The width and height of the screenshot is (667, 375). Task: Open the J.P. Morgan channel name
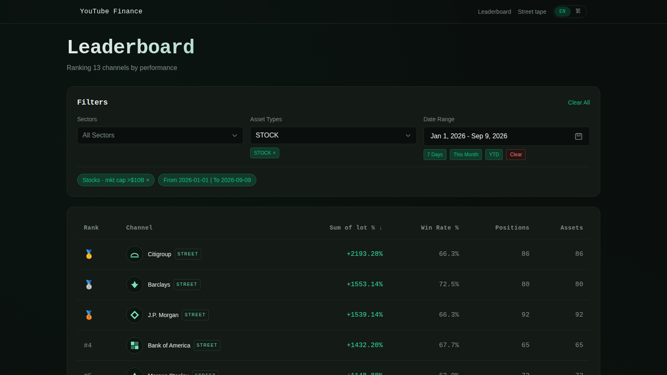(163, 315)
